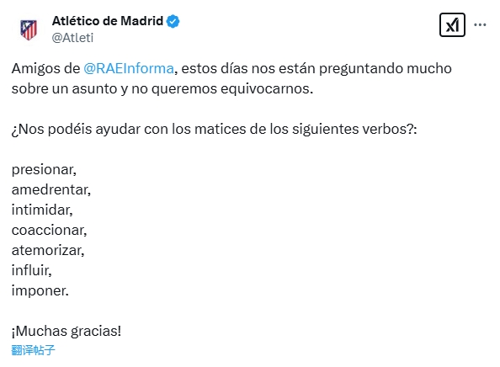Image resolution: width=500 pixels, height=367 pixels.
Task: Follow the @RAEInforma mention link
Action: click(129, 68)
